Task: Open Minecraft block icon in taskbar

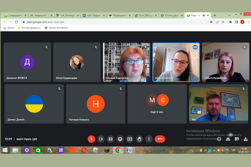Action: pos(107,150)
